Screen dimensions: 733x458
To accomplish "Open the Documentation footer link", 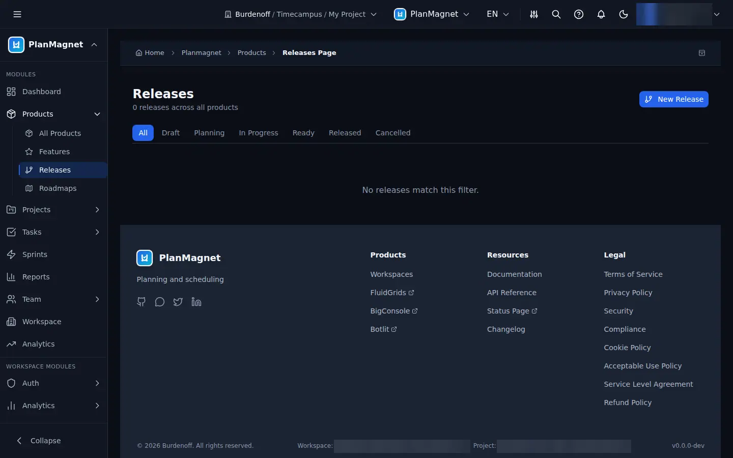I will point(515,274).
